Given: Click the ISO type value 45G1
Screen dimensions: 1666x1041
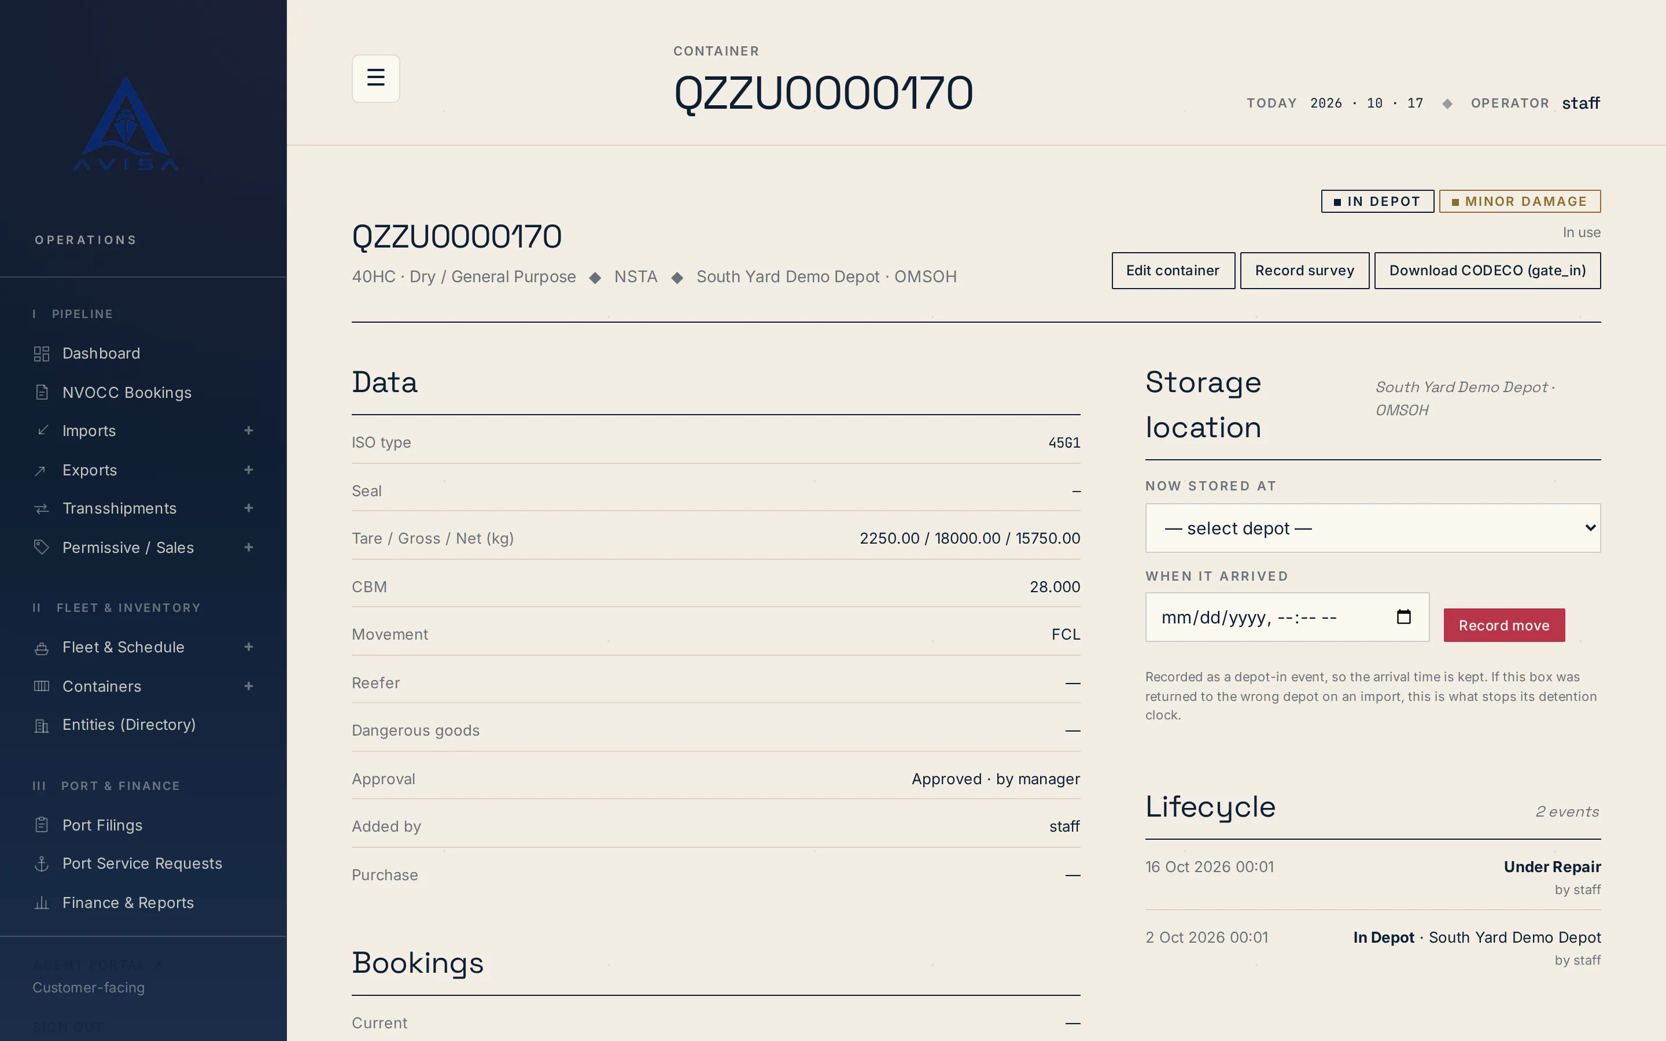Looking at the screenshot, I should [x=1064, y=442].
